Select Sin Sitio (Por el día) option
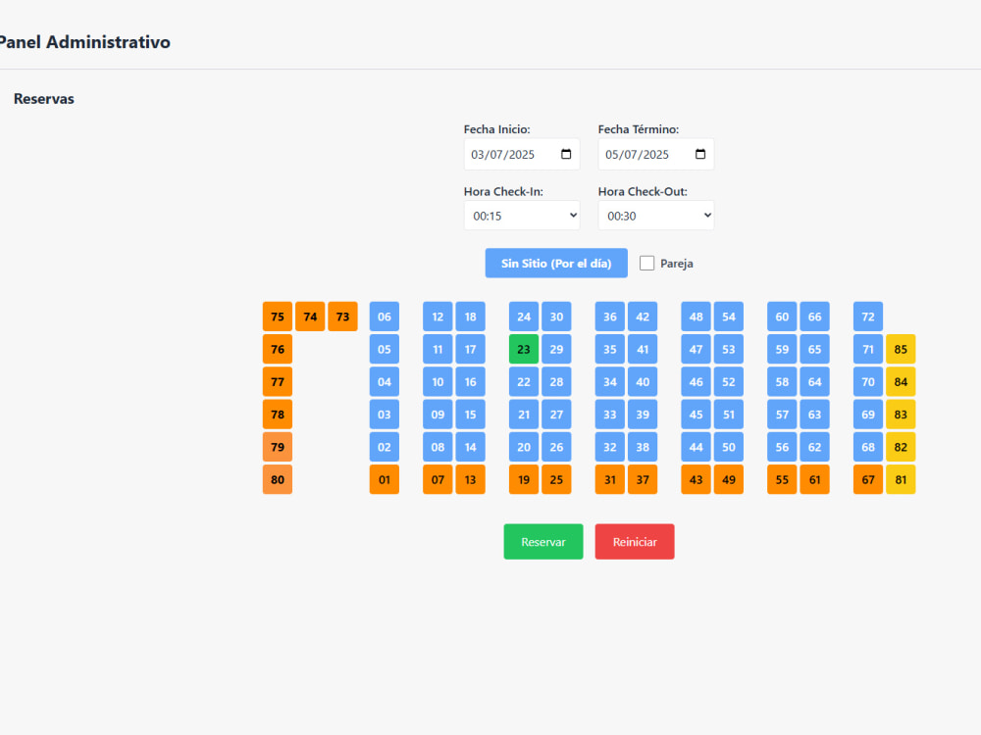The height and width of the screenshot is (735, 981). click(x=556, y=263)
